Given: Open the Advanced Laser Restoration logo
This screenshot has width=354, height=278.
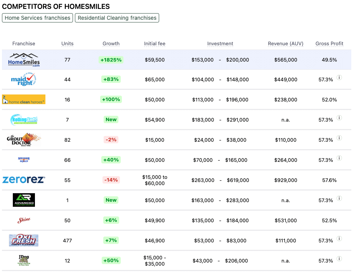Looking at the screenshot, I should point(24,200).
